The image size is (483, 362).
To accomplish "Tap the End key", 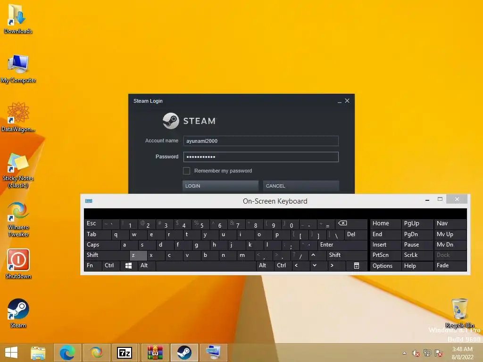I will point(386,235).
